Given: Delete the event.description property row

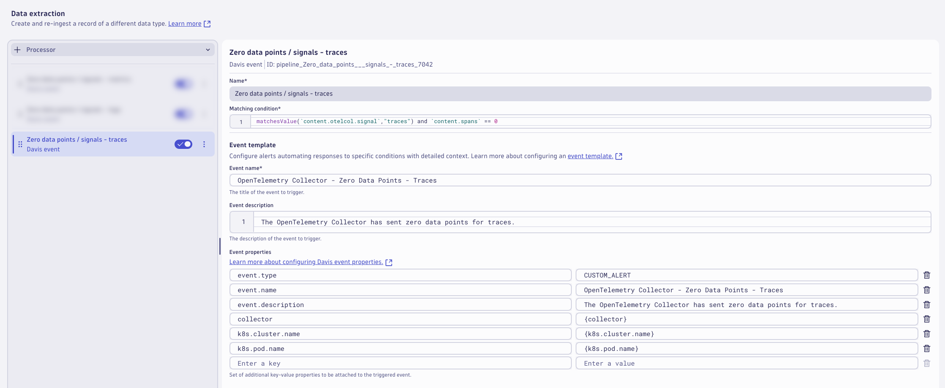Looking at the screenshot, I should [927, 304].
